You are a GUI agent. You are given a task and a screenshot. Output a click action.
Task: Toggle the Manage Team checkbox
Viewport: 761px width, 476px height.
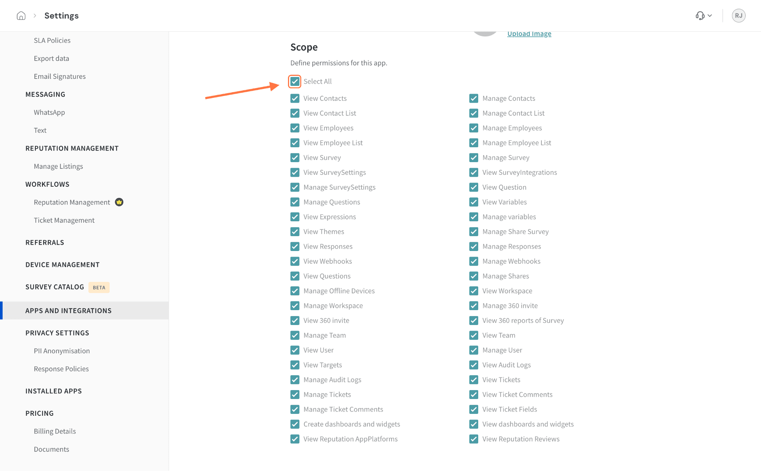(x=295, y=335)
